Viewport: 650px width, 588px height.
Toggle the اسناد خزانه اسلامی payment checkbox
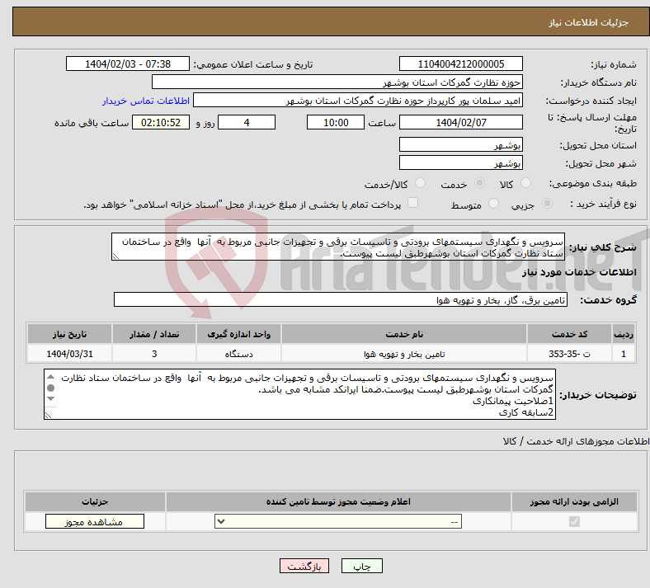tap(413, 203)
